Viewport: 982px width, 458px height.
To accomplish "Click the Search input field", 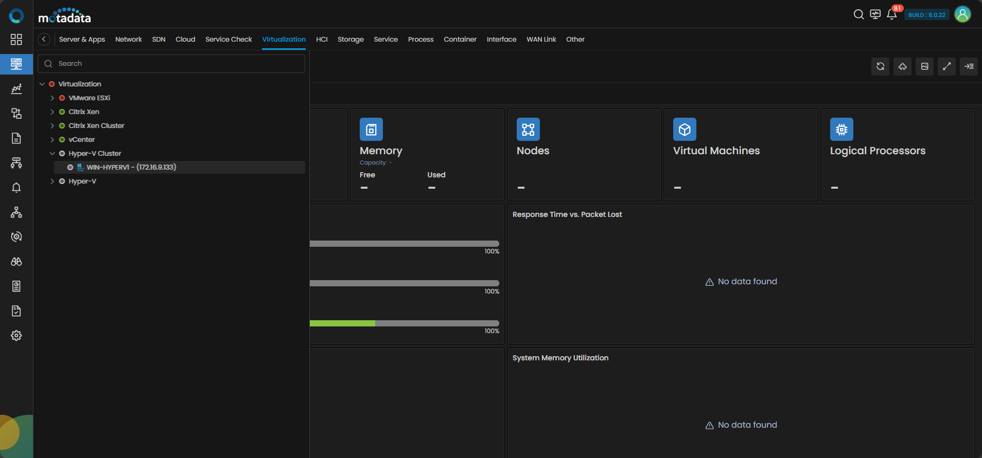I will [175, 64].
